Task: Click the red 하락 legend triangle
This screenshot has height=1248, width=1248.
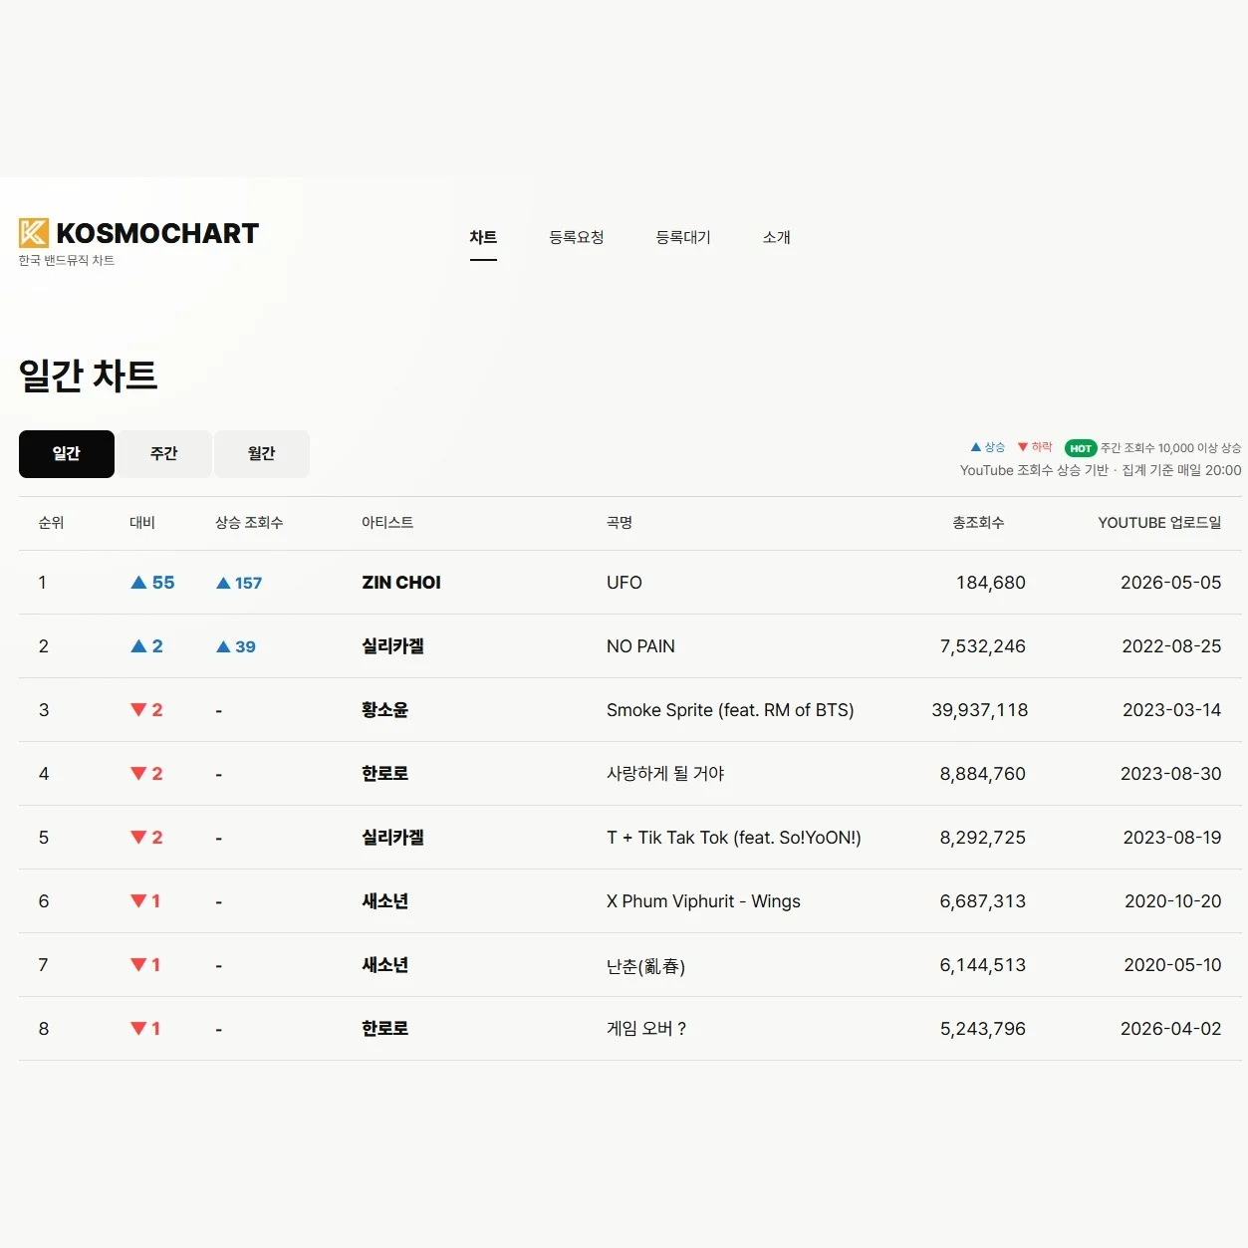Action: 1022,447
